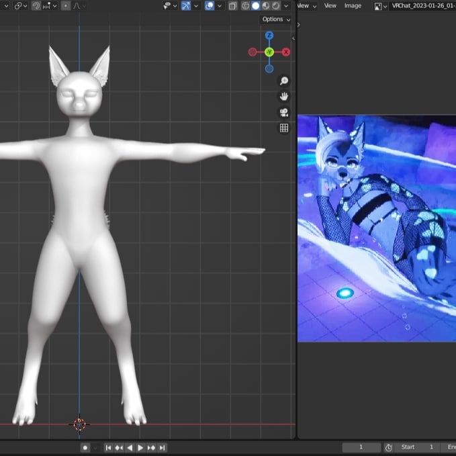Jump to timeline start frame
This screenshot has width=456, height=456.
click(108, 447)
